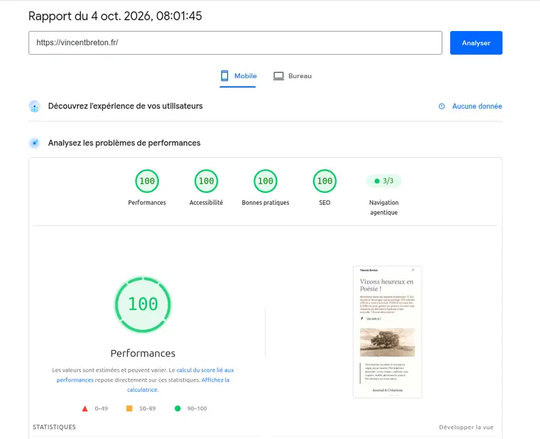Click the STATISTIQUES heading
This screenshot has height=439, width=540.
click(54, 427)
